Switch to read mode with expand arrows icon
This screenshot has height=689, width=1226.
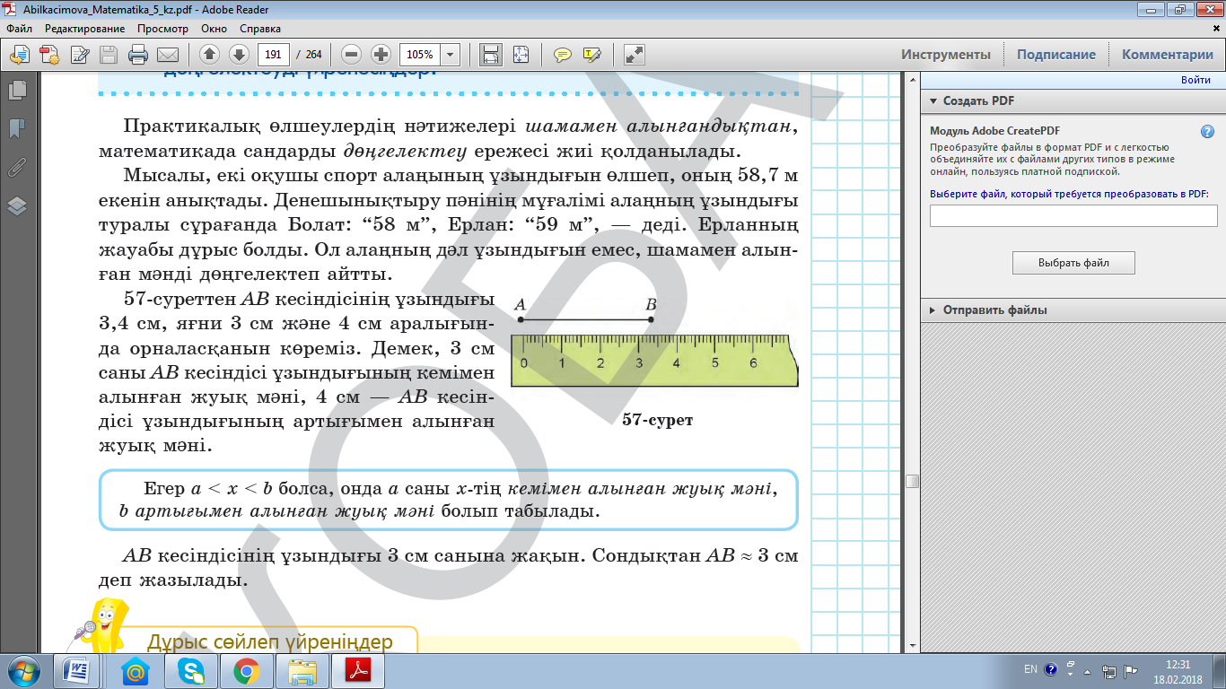(x=635, y=55)
